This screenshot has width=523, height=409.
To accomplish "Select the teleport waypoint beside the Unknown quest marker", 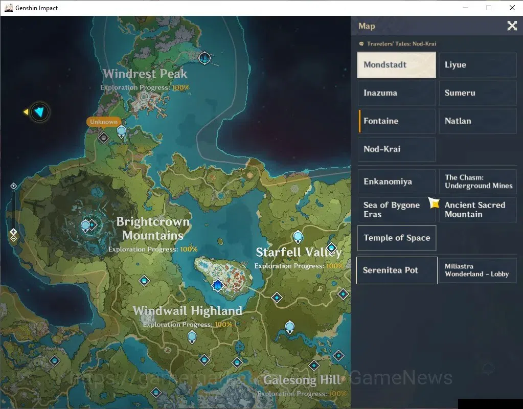I will (x=121, y=132).
